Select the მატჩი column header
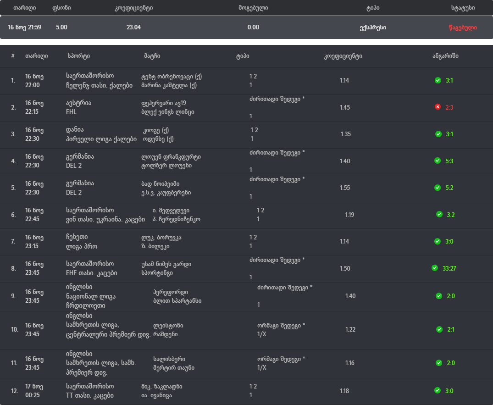Viewport: 493px width, 405px height. pyautogui.click(x=152, y=56)
